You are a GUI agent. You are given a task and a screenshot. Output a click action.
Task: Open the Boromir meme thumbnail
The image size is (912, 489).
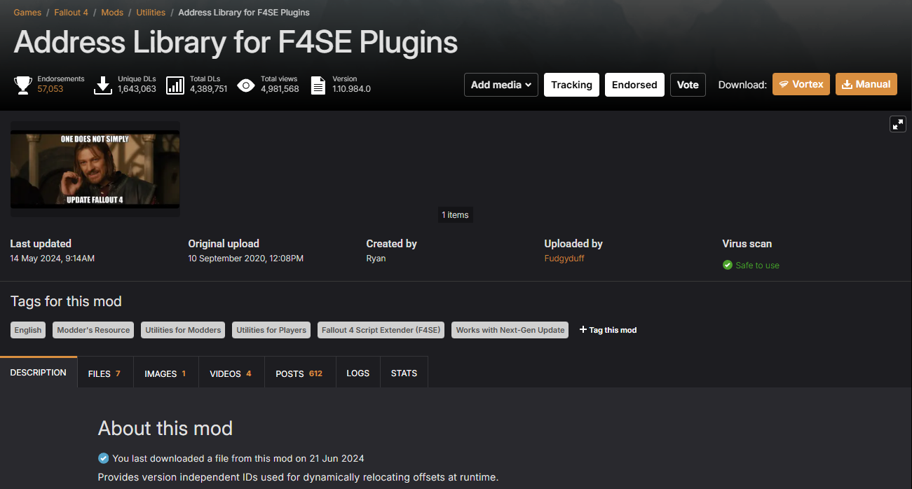95,169
